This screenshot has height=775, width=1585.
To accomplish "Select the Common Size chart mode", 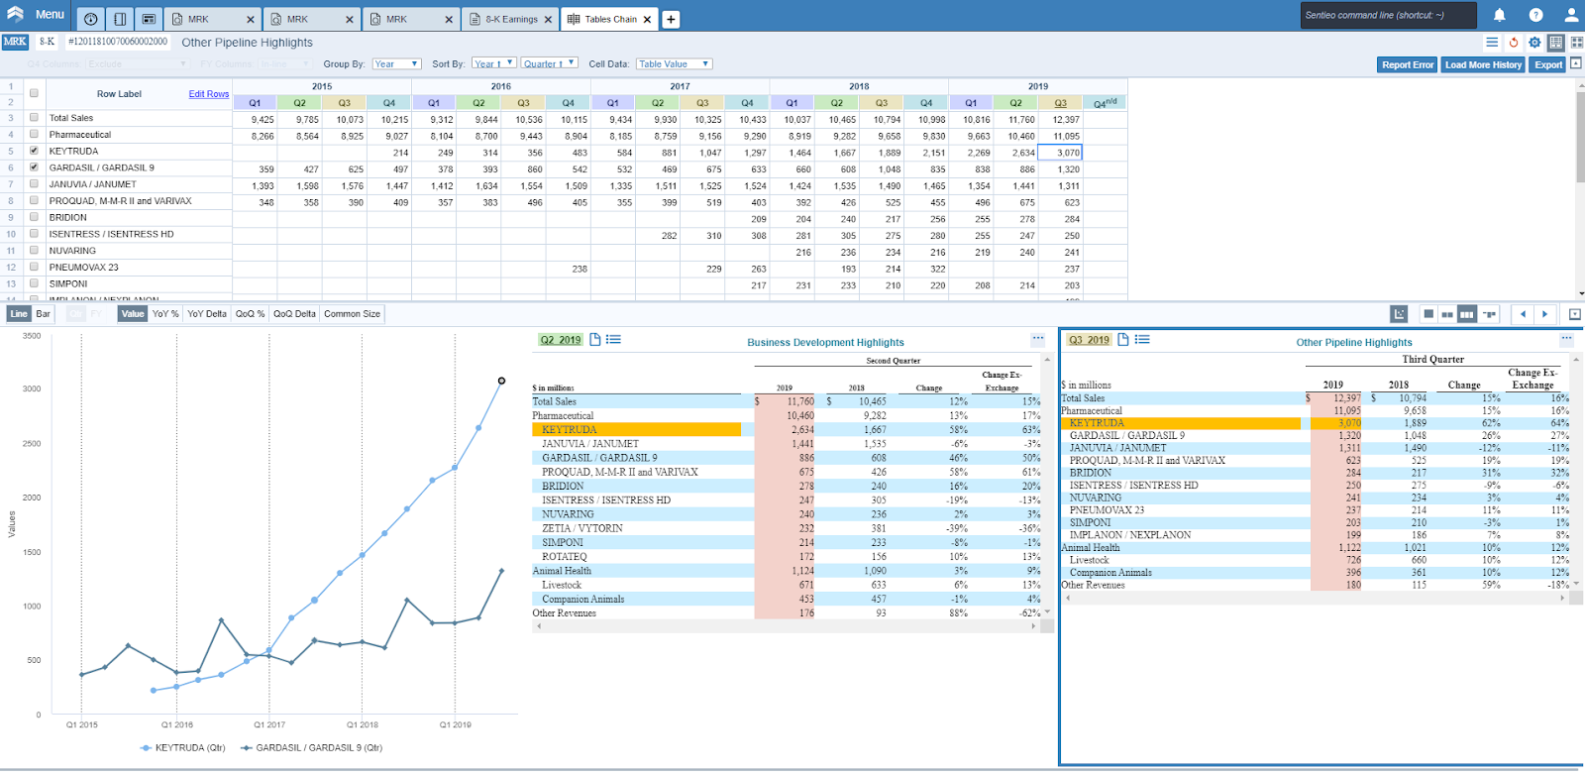I will [352, 313].
